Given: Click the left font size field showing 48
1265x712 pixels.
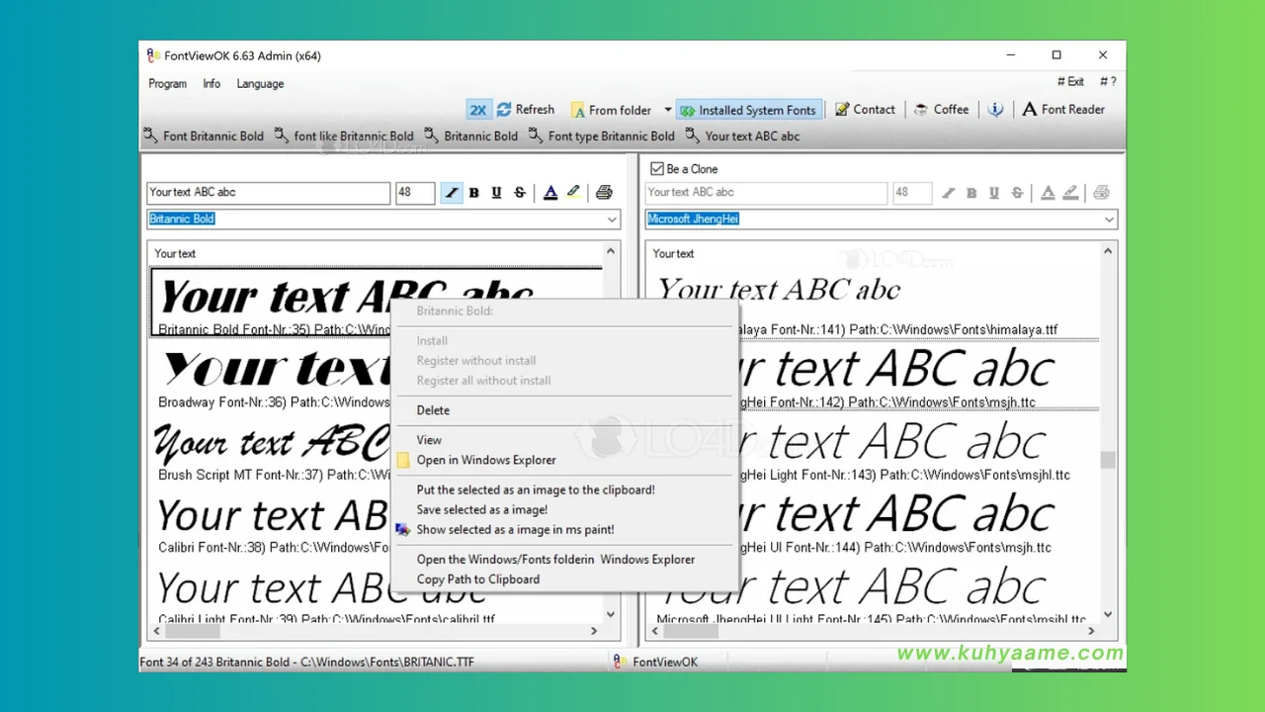Looking at the screenshot, I should pos(415,193).
